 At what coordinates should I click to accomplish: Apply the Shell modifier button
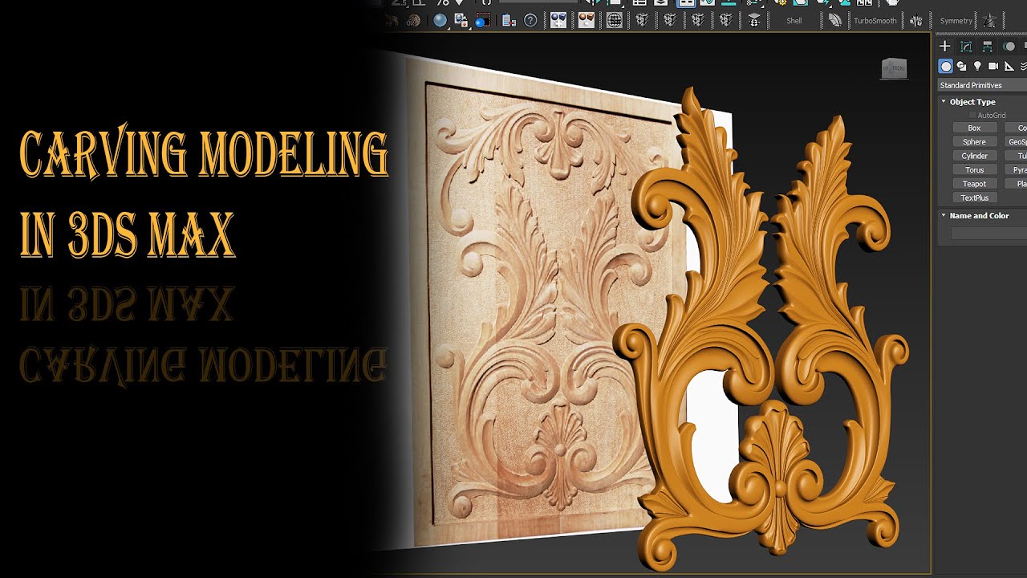[794, 21]
